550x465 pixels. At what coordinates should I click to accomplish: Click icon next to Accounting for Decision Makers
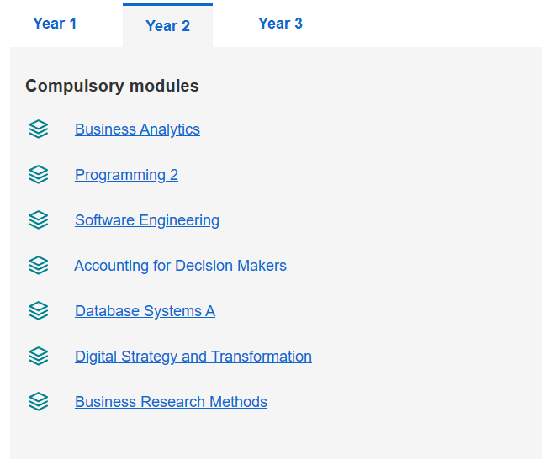(x=39, y=266)
